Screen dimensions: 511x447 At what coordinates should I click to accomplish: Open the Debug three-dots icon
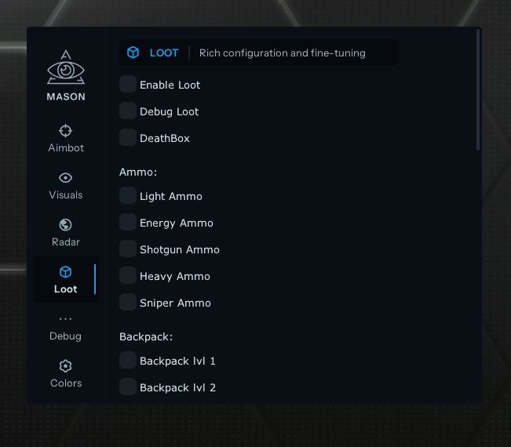[x=65, y=318]
